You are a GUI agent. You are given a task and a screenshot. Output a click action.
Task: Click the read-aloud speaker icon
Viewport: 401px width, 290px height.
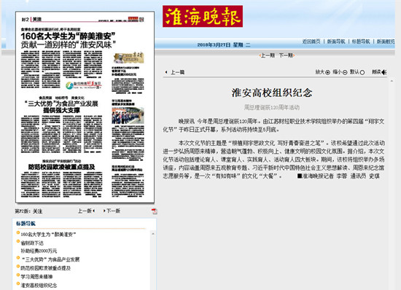pos(384,73)
